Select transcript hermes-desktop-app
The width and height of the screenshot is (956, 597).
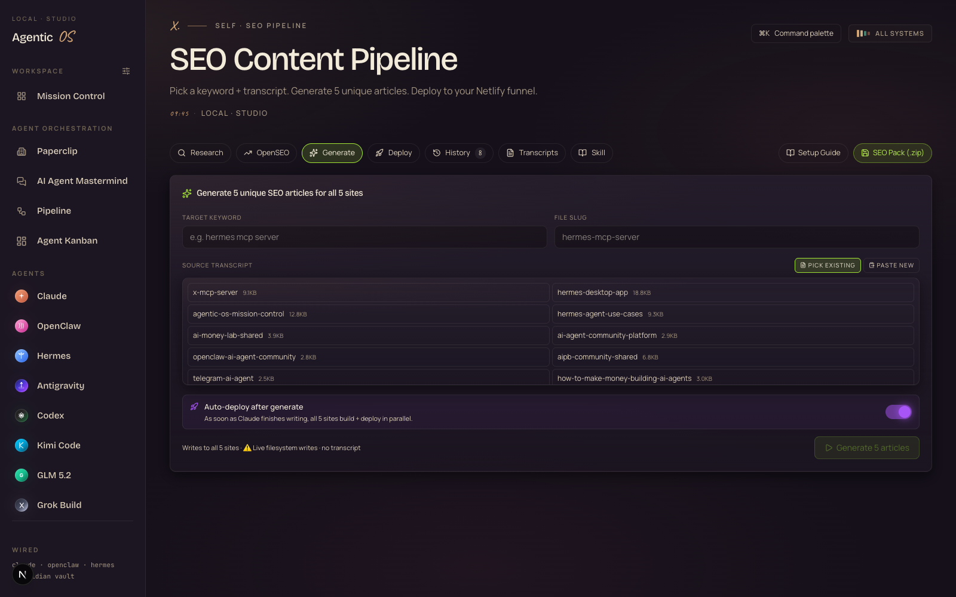(733, 293)
